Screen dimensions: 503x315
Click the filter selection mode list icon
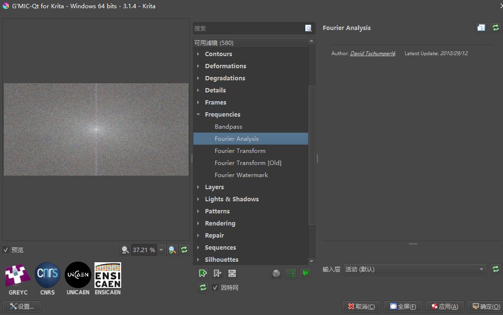coord(291,273)
